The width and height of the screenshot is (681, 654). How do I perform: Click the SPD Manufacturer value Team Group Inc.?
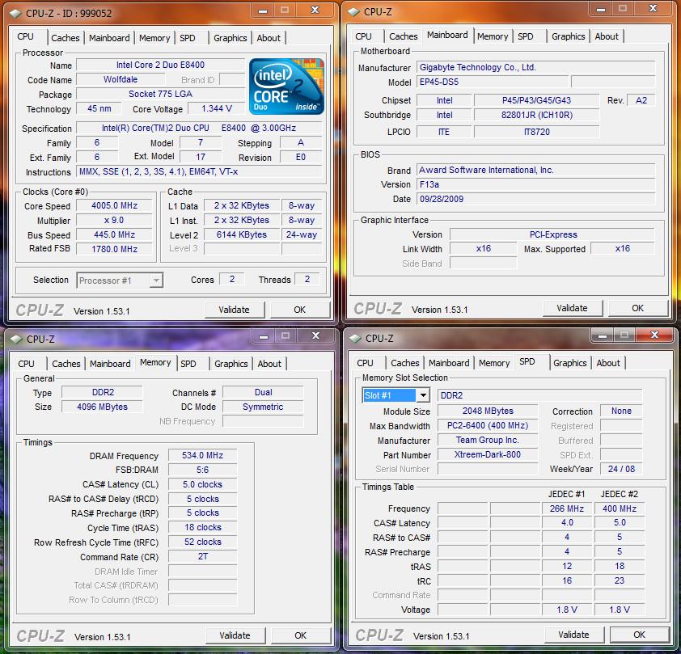pyautogui.click(x=488, y=440)
